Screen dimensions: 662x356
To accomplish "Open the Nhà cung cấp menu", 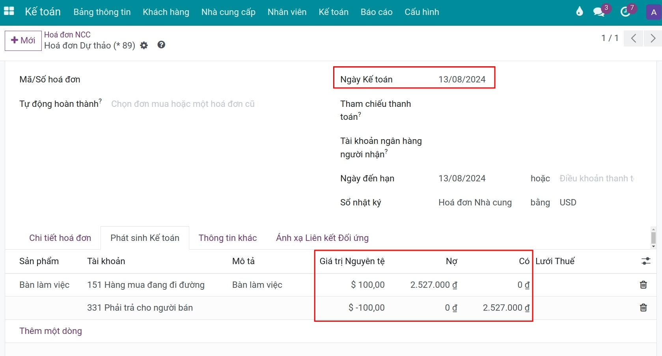I will [x=228, y=12].
